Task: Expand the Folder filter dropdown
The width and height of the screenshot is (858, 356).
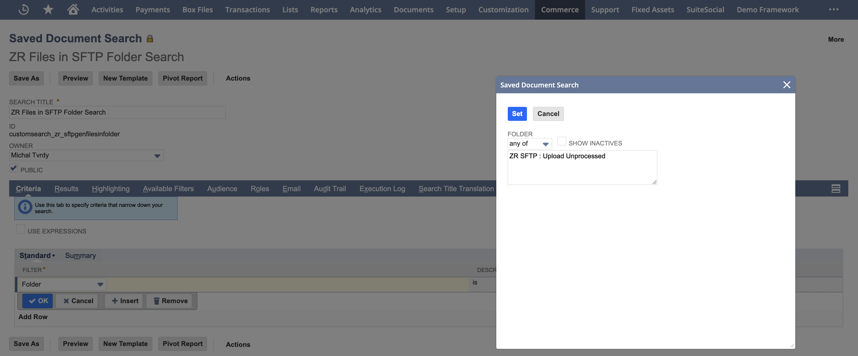Action: (x=63, y=284)
